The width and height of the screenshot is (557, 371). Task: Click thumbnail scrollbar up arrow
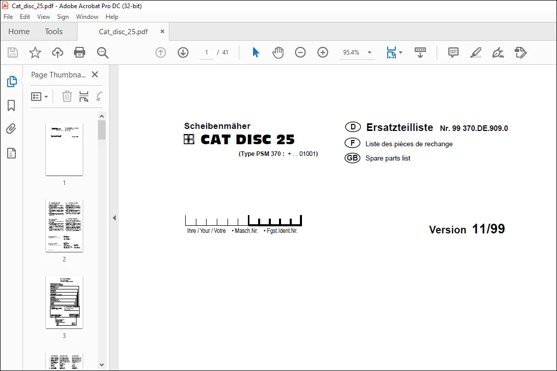(102, 116)
